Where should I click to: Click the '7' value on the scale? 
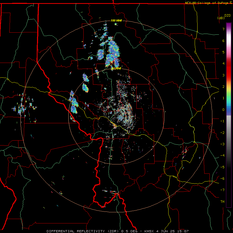223,29
